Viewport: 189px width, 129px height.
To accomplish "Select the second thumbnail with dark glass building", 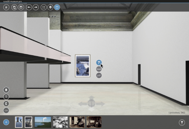I will 28,122.
